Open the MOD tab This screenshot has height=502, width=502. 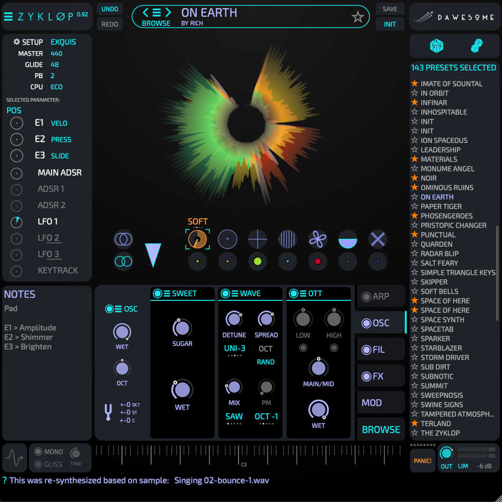(380, 403)
